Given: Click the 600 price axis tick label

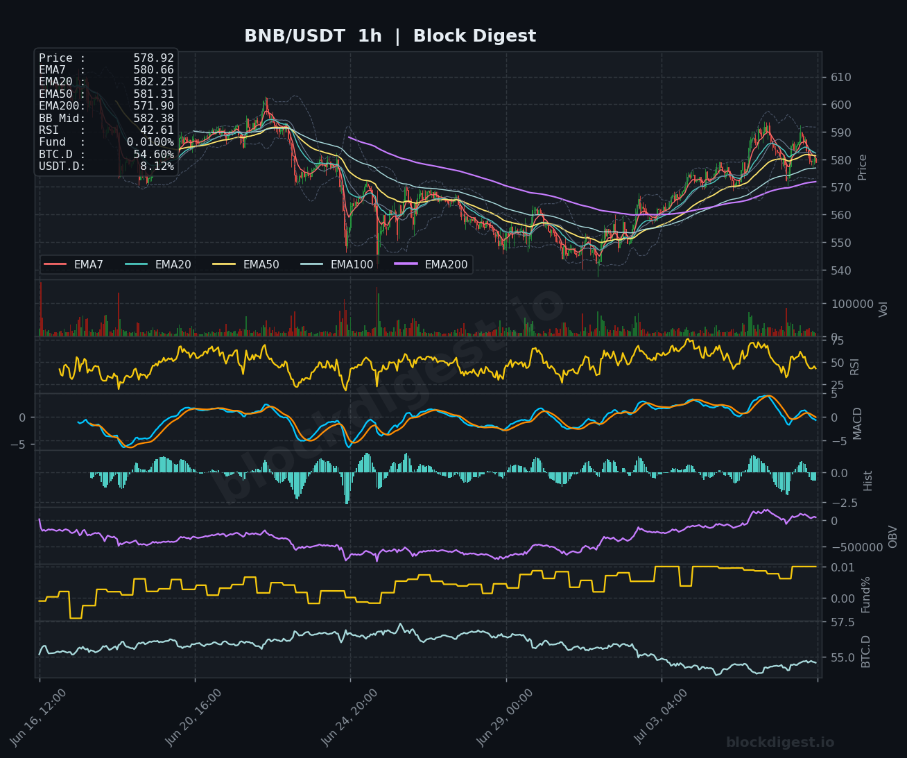Looking at the screenshot, I should pyautogui.click(x=841, y=105).
